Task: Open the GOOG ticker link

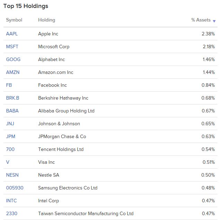Action: pos(13,59)
